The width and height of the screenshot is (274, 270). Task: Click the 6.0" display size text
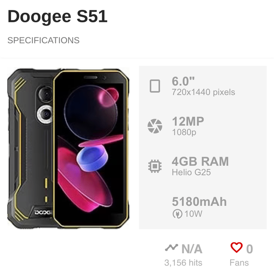(183, 82)
